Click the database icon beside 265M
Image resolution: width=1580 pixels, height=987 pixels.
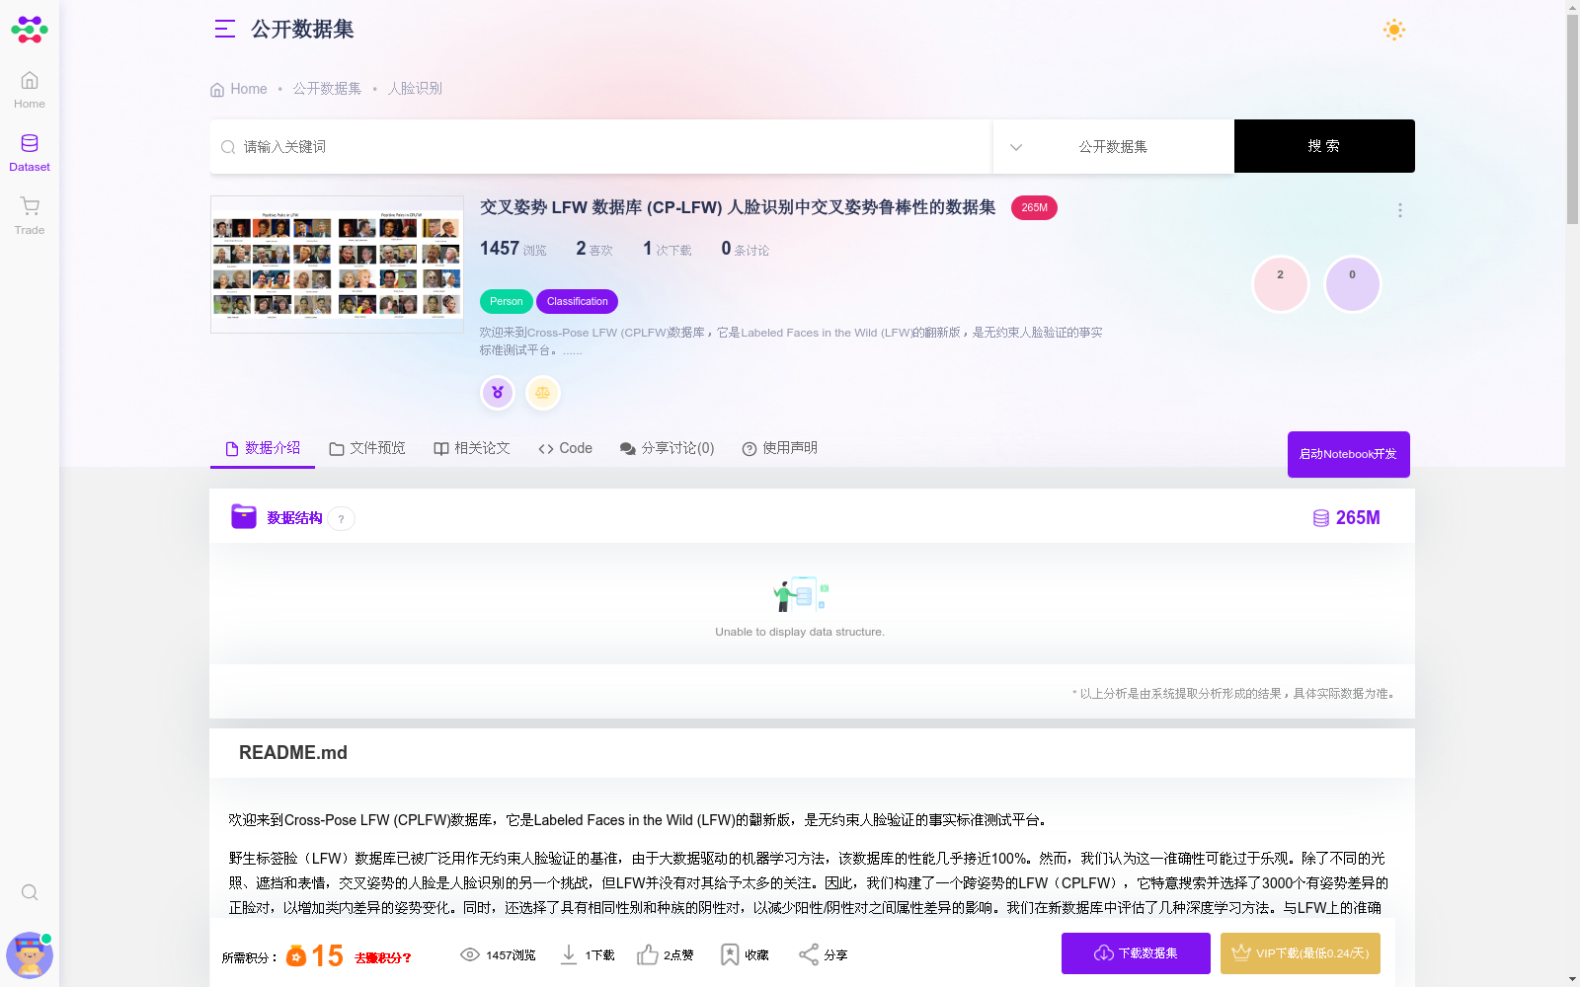[x=1320, y=518]
